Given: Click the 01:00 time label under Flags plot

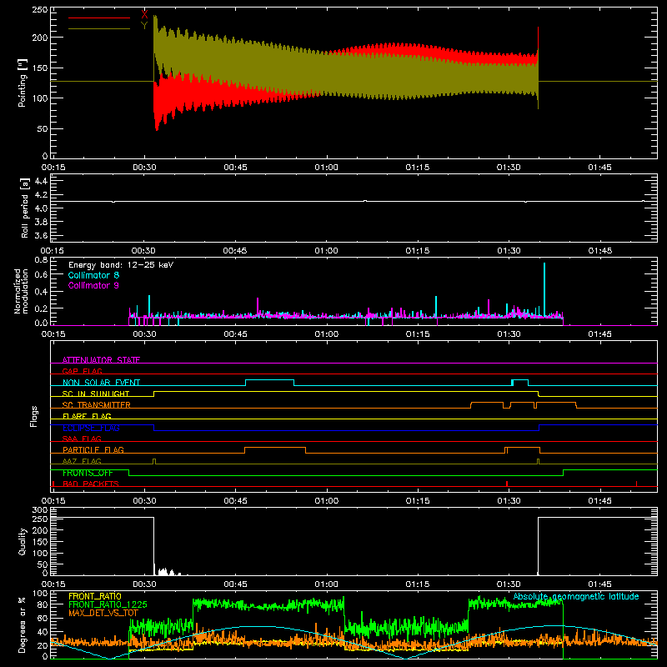Looking at the screenshot, I should [x=326, y=501].
